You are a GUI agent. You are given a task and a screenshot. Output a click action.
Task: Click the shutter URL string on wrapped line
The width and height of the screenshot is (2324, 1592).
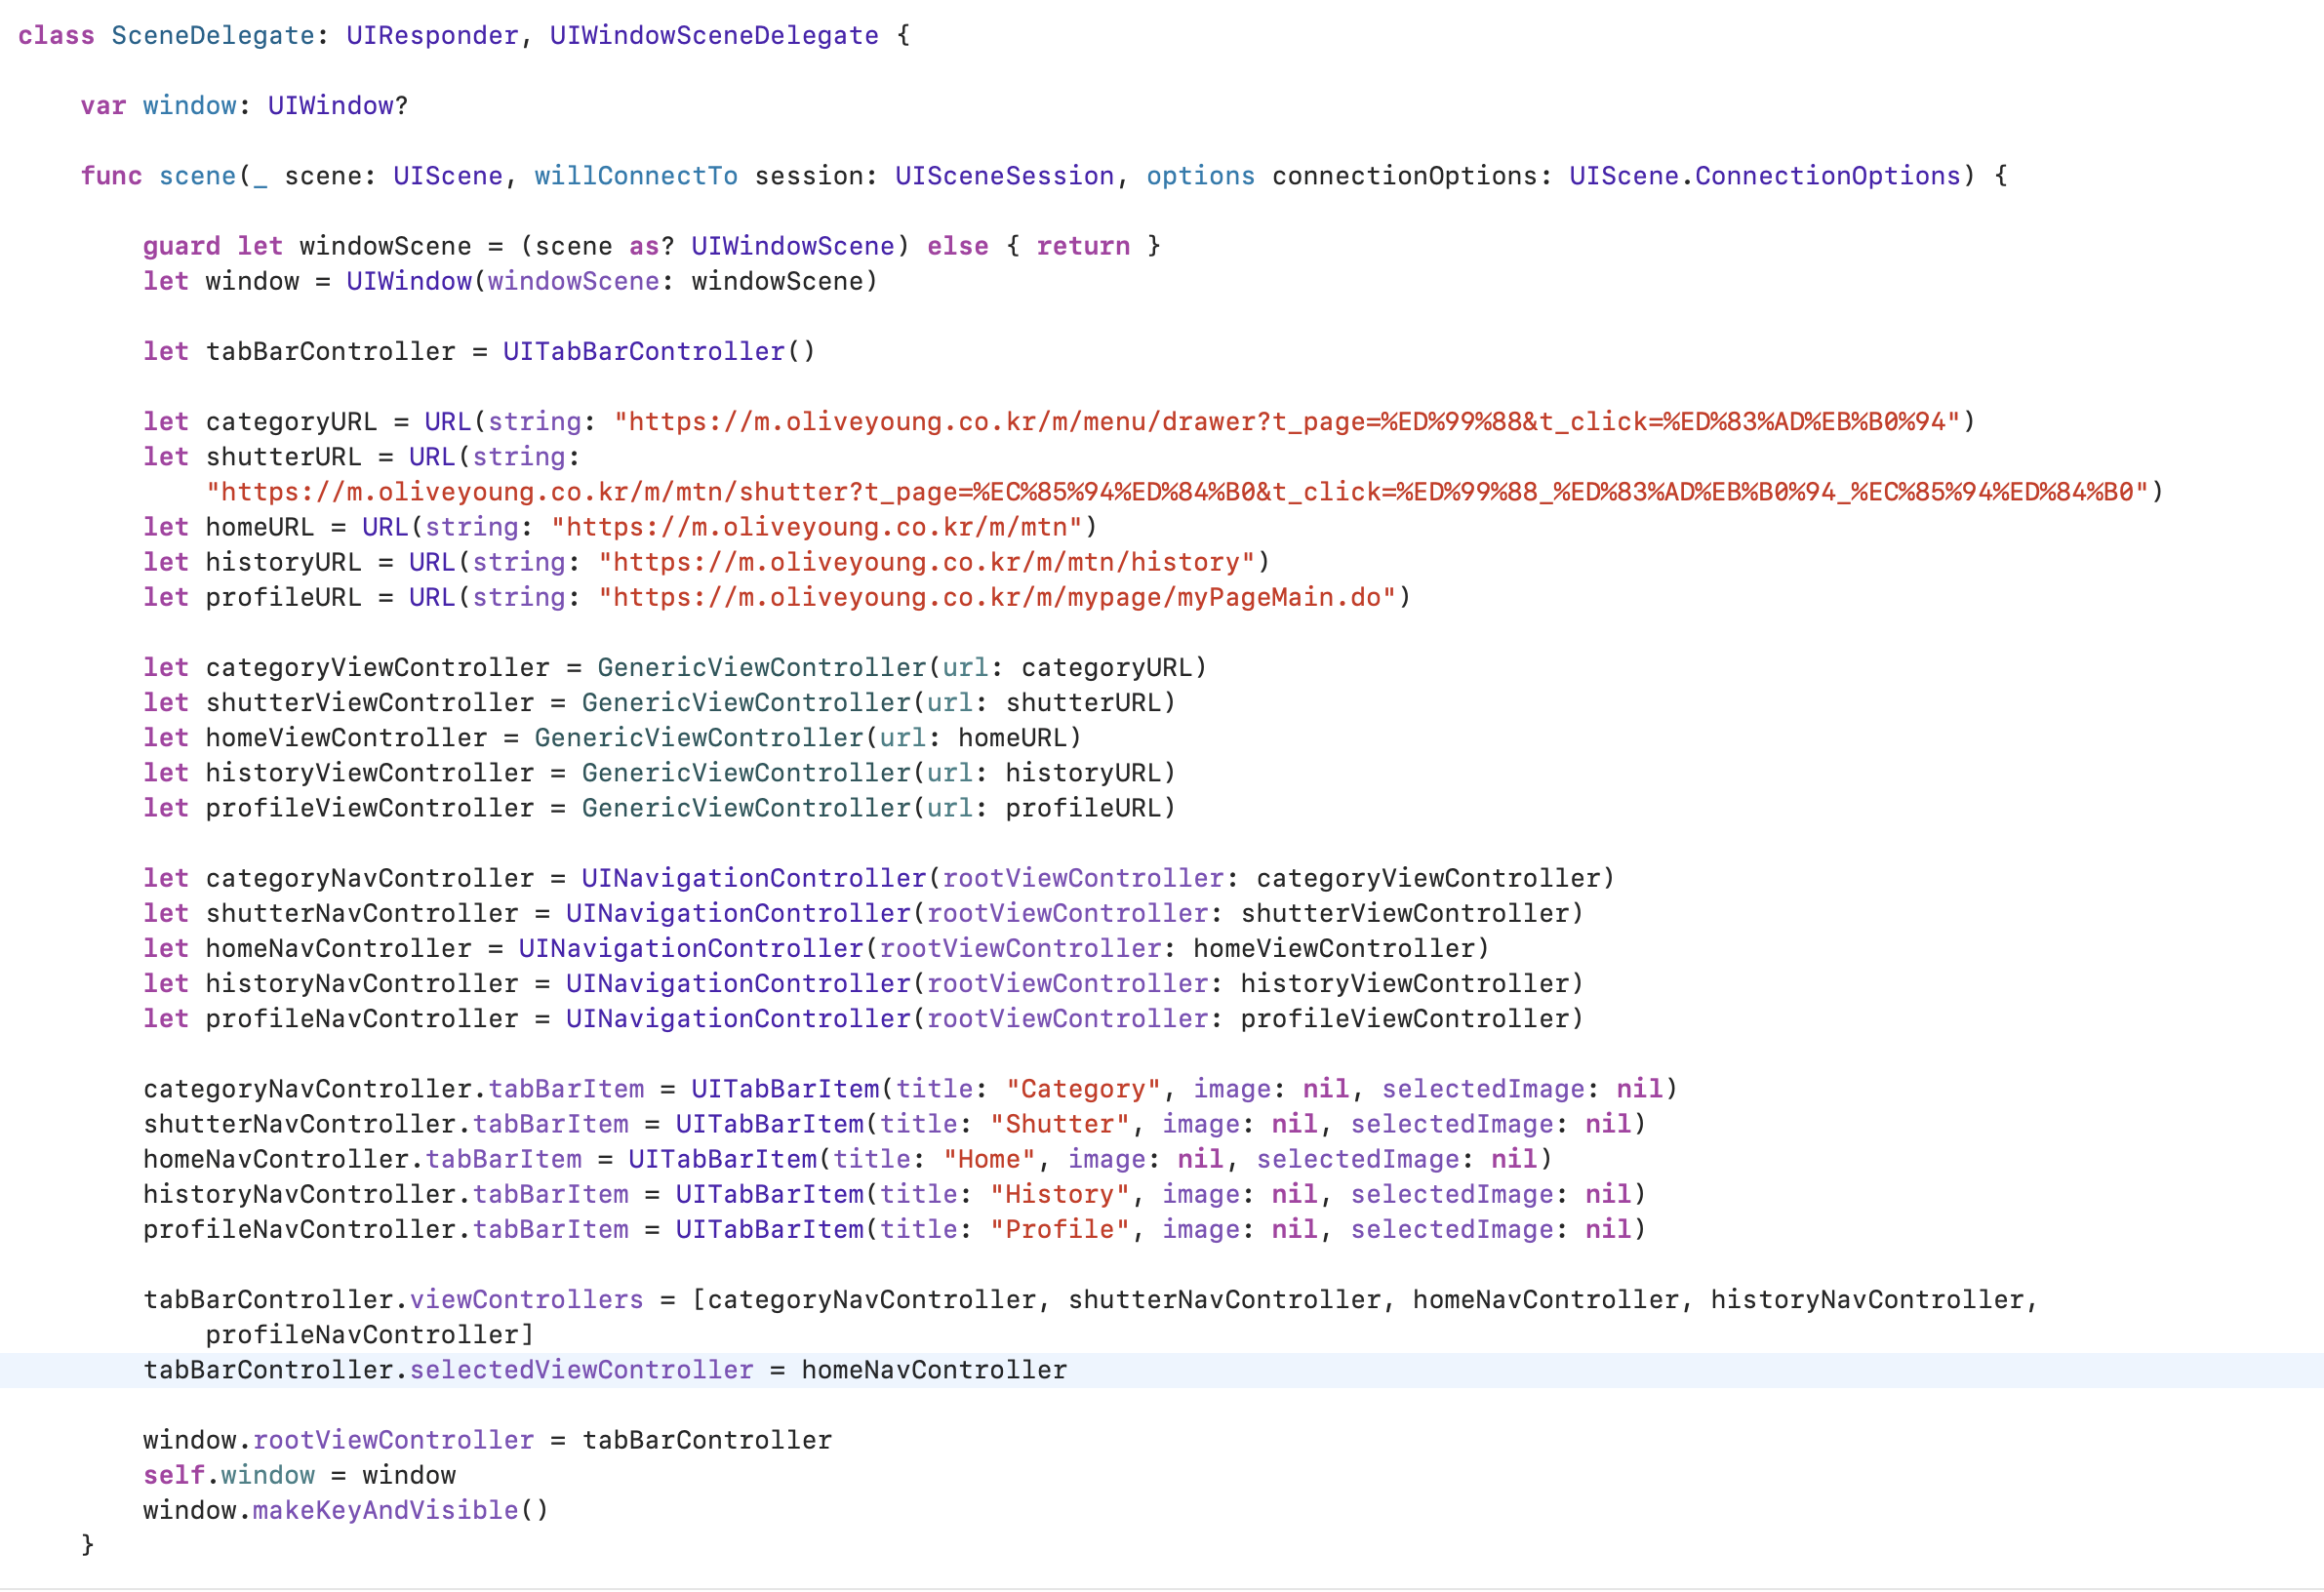click(1177, 492)
